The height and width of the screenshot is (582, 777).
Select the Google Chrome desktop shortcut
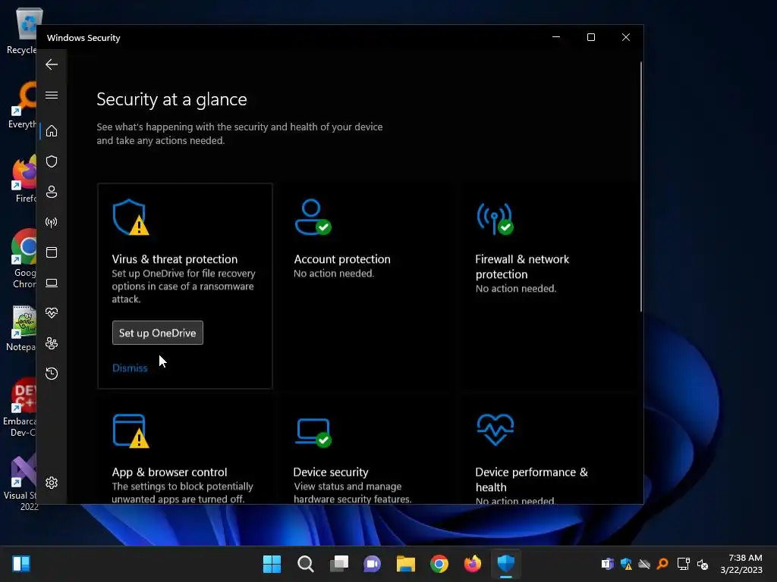pos(24,258)
